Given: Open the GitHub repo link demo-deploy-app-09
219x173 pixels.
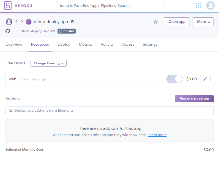Looking at the screenshot, I should 33,31.
